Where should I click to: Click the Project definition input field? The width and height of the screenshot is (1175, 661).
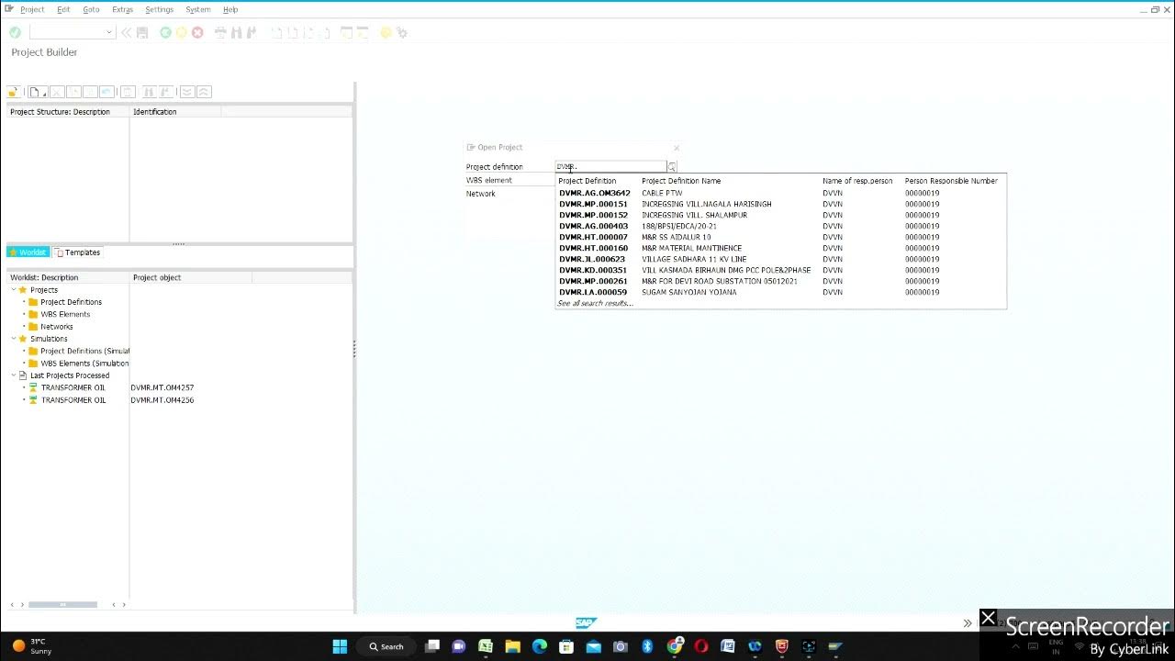click(610, 167)
